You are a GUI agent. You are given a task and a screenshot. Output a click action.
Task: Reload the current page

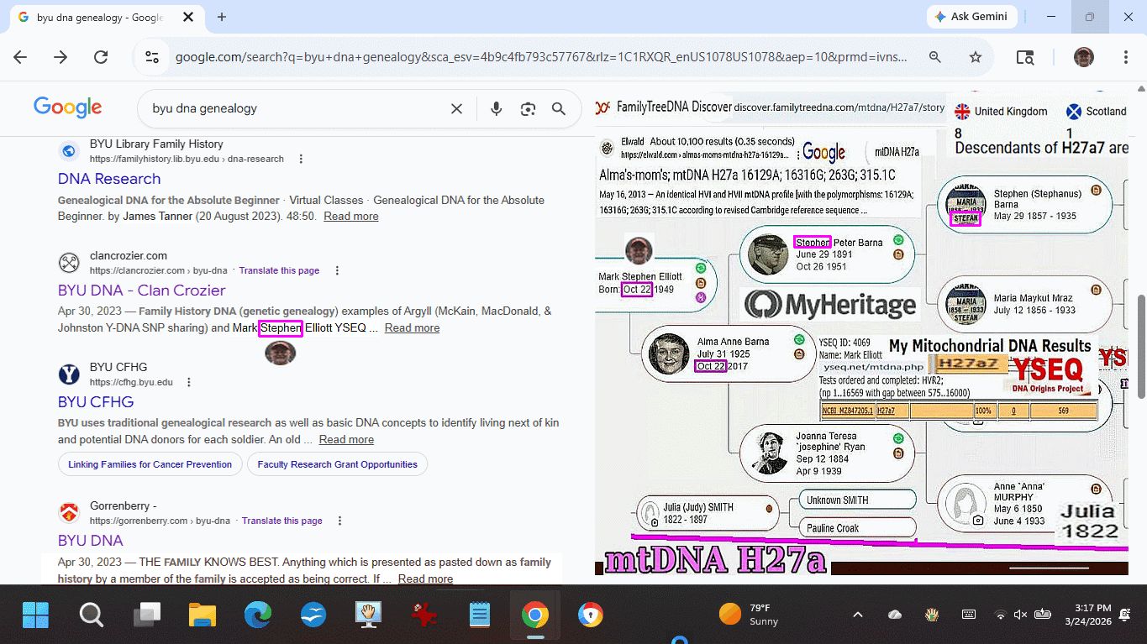[x=101, y=57]
